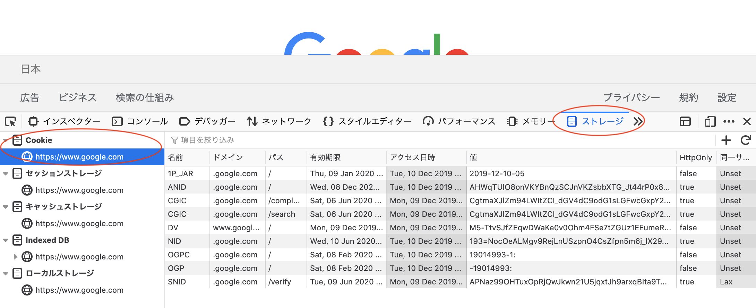Select the ストレージ tab
The height and width of the screenshot is (308, 756).
(x=595, y=121)
